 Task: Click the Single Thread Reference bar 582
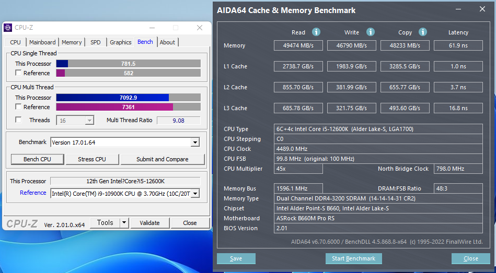(x=129, y=73)
